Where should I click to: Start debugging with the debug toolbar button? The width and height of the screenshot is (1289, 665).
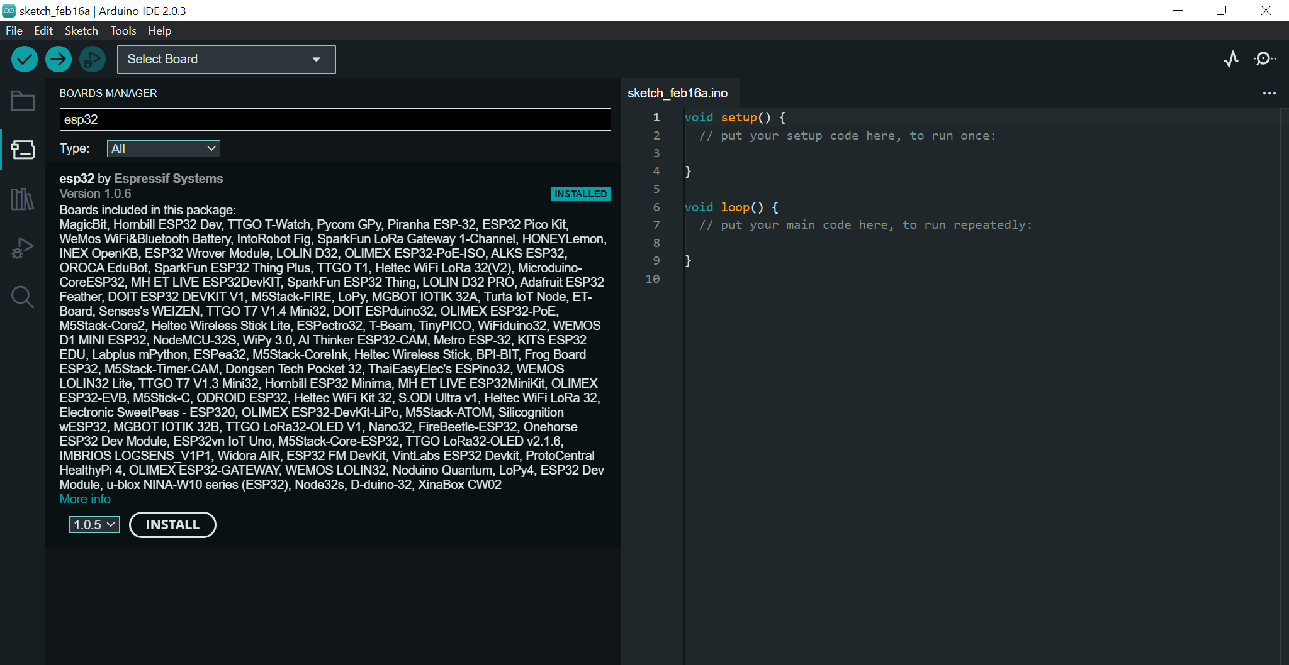[x=93, y=59]
